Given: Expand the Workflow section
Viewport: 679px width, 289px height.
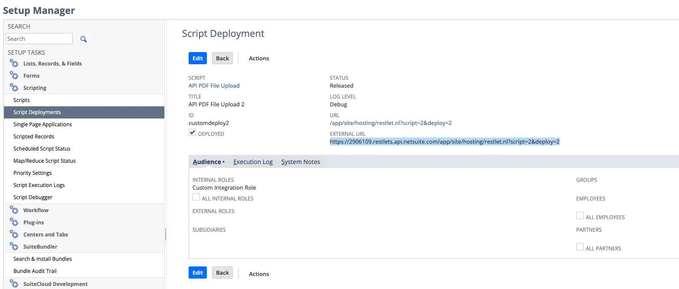Looking at the screenshot, I should click(x=36, y=210).
